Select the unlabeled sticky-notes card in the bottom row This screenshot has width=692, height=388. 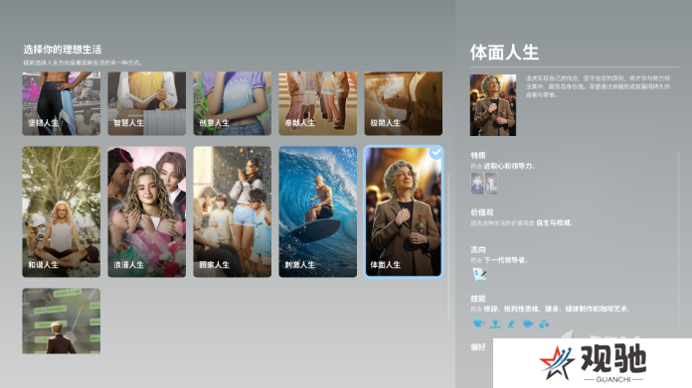[62, 322]
